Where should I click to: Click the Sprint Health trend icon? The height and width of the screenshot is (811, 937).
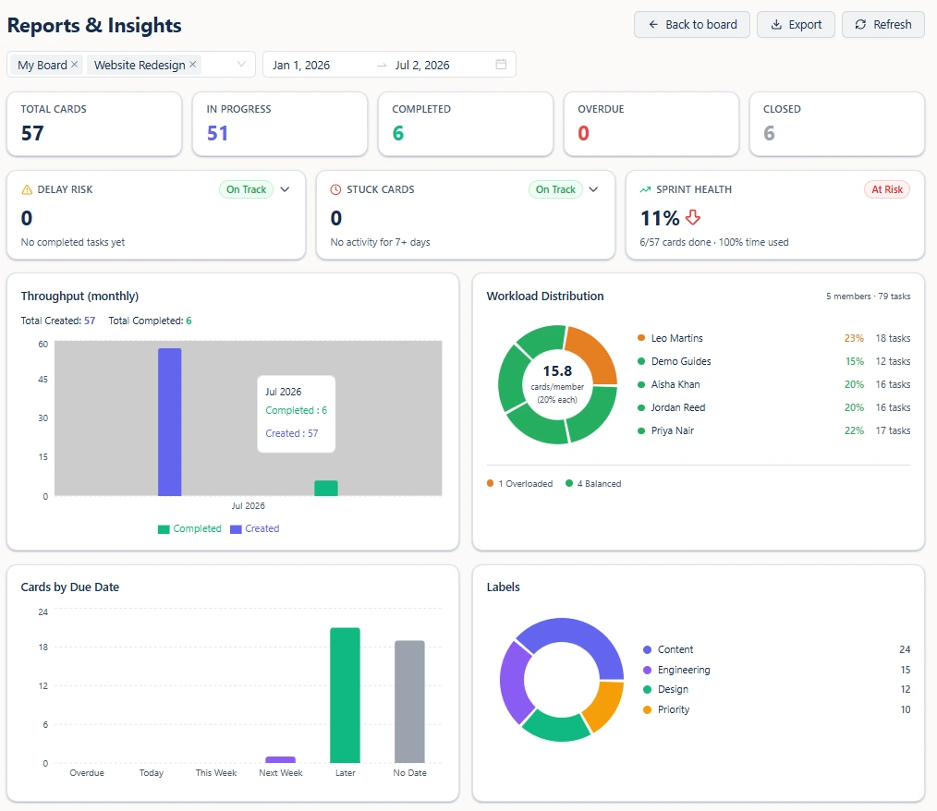(x=645, y=189)
